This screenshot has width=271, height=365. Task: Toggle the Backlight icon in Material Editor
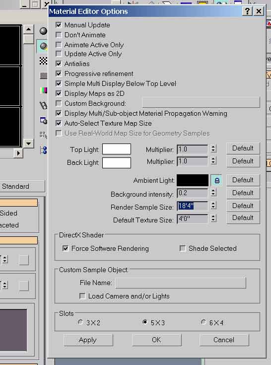[43, 46]
